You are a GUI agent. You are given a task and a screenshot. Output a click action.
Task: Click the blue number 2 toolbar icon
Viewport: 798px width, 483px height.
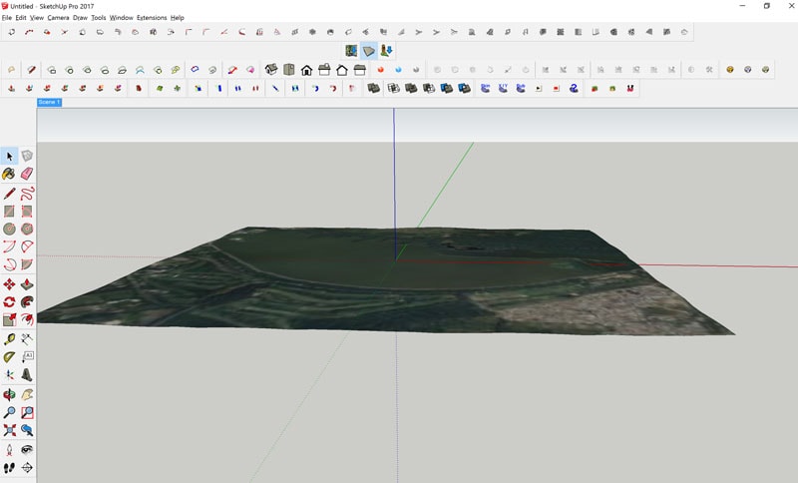574,88
